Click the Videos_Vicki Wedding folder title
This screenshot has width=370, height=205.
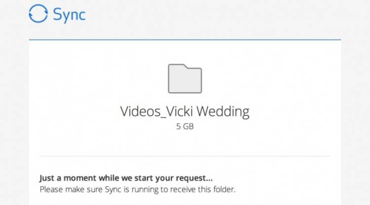click(185, 111)
